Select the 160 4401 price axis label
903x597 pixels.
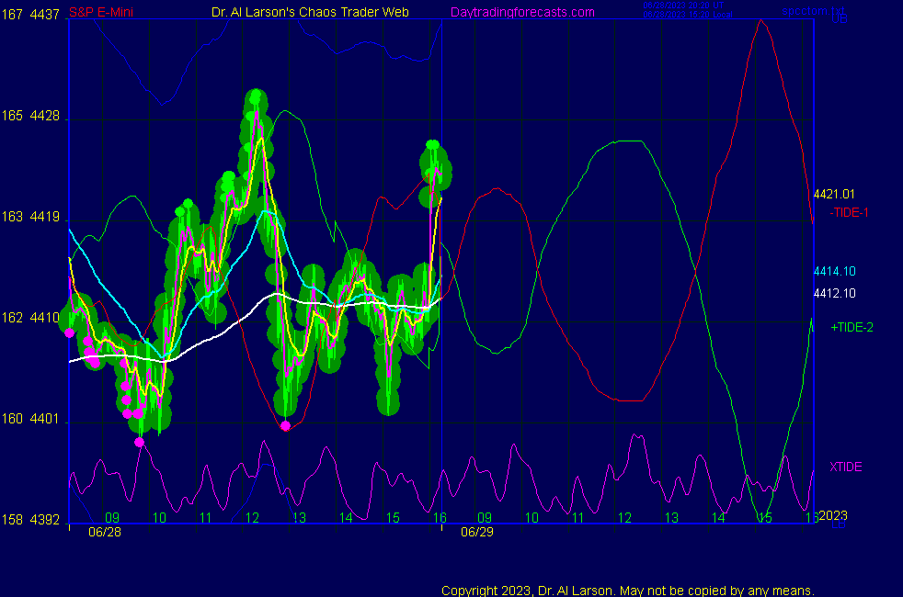point(30,419)
